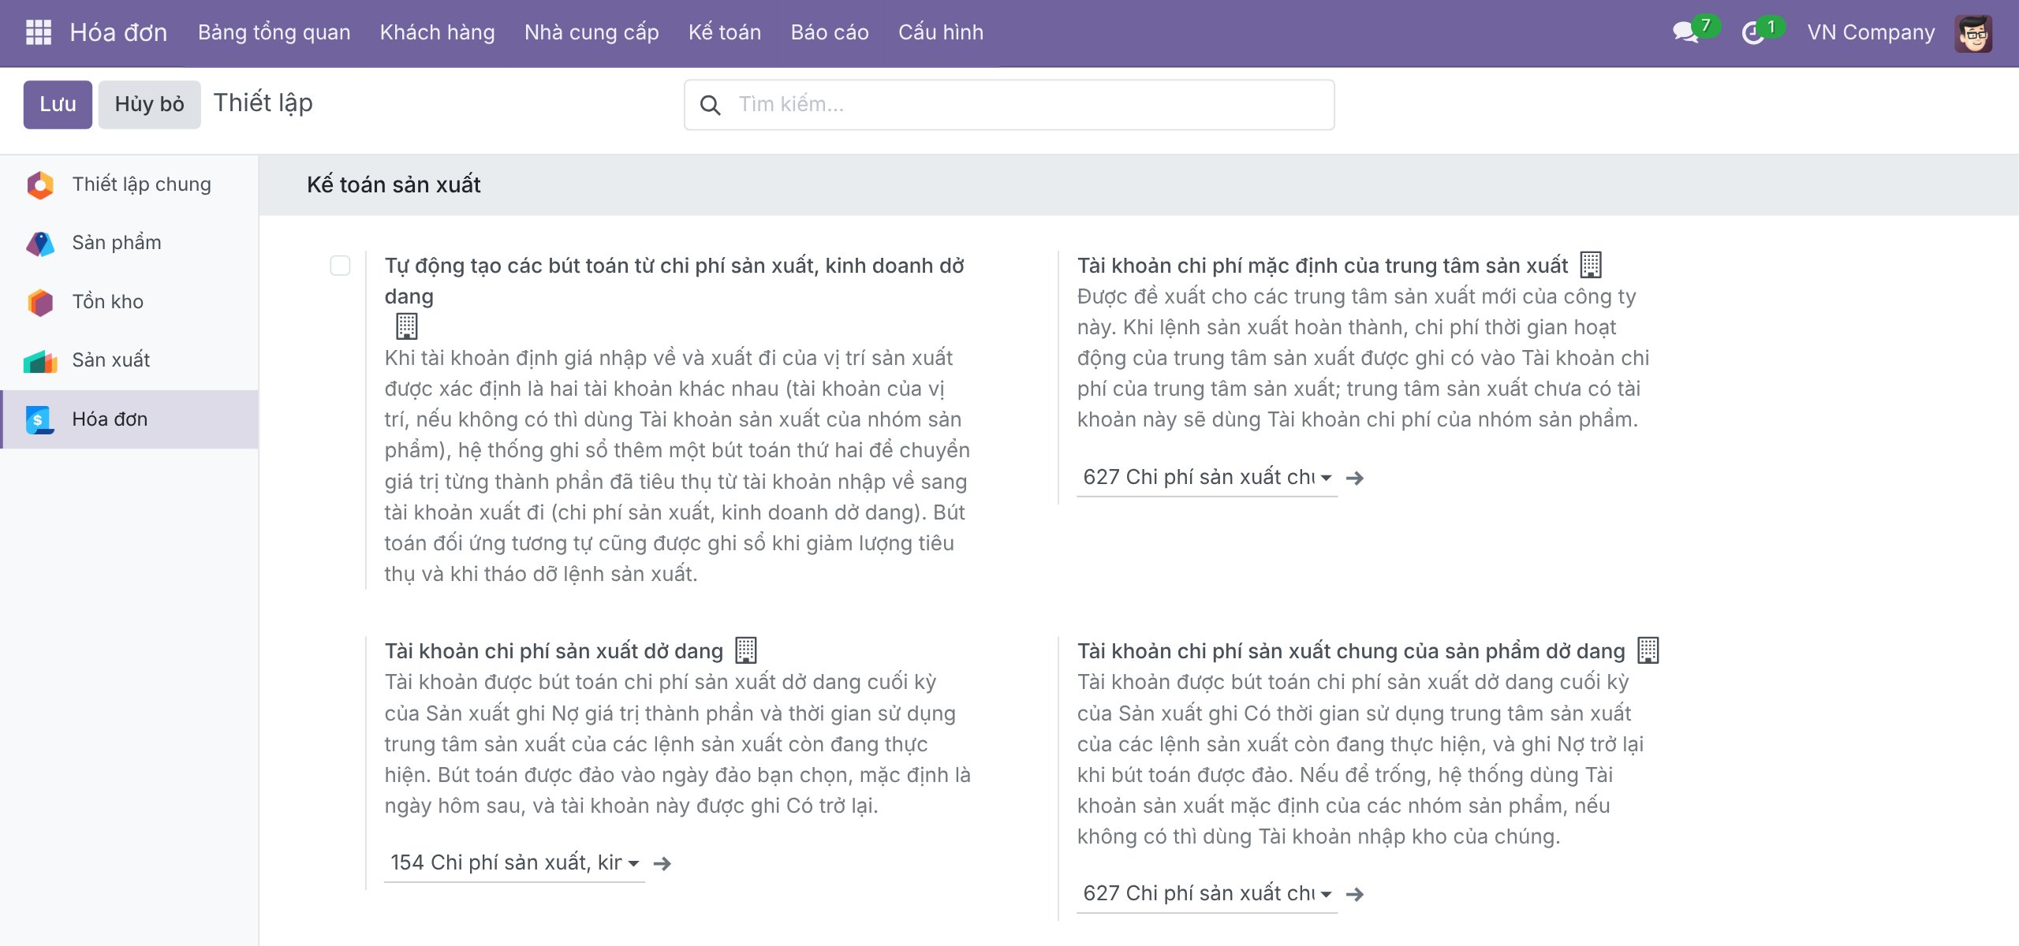This screenshot has width=2019, height=946.
Task: Open the Báo cáo menu
Action: click(x=830, y=32)
